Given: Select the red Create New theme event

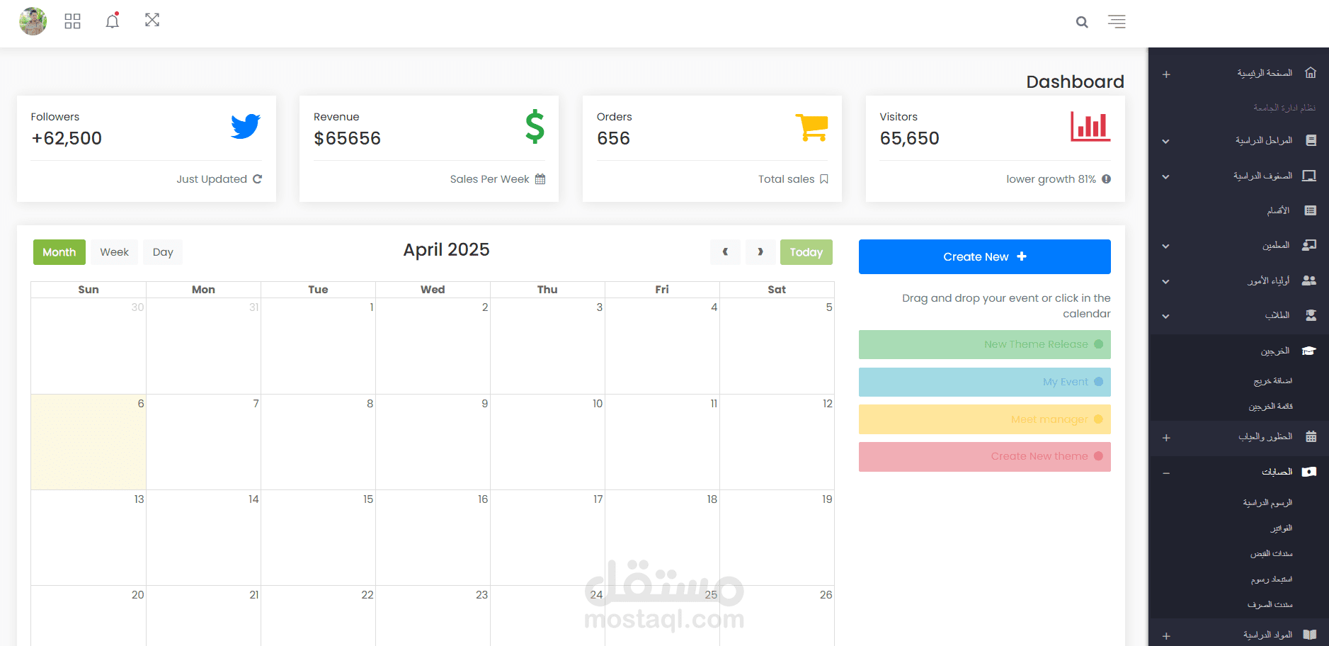Looking at the screenshot, I should pyautogui.click(x=985, y=457).
